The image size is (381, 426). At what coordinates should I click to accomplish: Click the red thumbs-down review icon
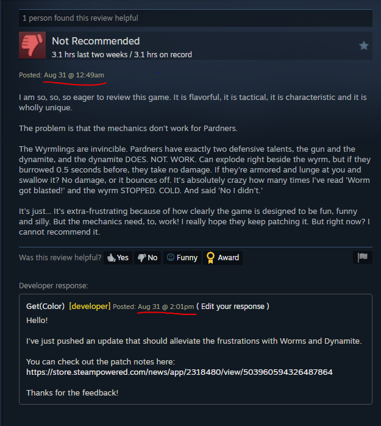pos(32,45)
